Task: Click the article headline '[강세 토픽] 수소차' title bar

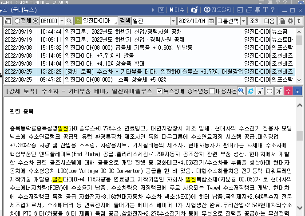Action: point(79,91)
